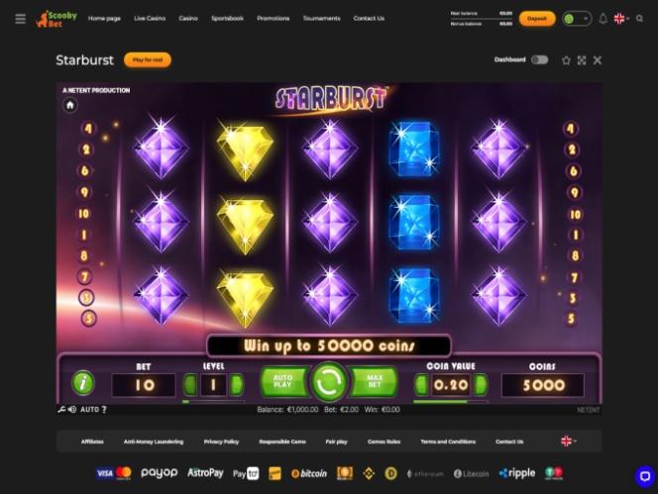Image resolution: width=658 pixels, height=494 pixels.
Task: Open the Live Casino menu item
Action: (150, 19)
